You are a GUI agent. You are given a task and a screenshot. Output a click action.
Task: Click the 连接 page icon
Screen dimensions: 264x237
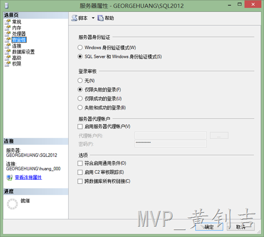pos(7,46)
